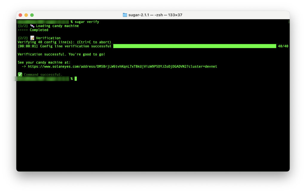Click the 'Loading candy machine' line

pos(57,26)
